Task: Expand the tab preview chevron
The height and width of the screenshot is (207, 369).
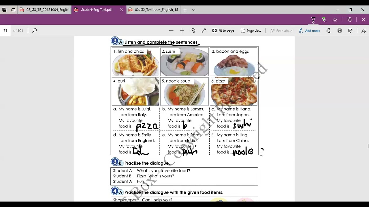Action: [x=193, y=10]
